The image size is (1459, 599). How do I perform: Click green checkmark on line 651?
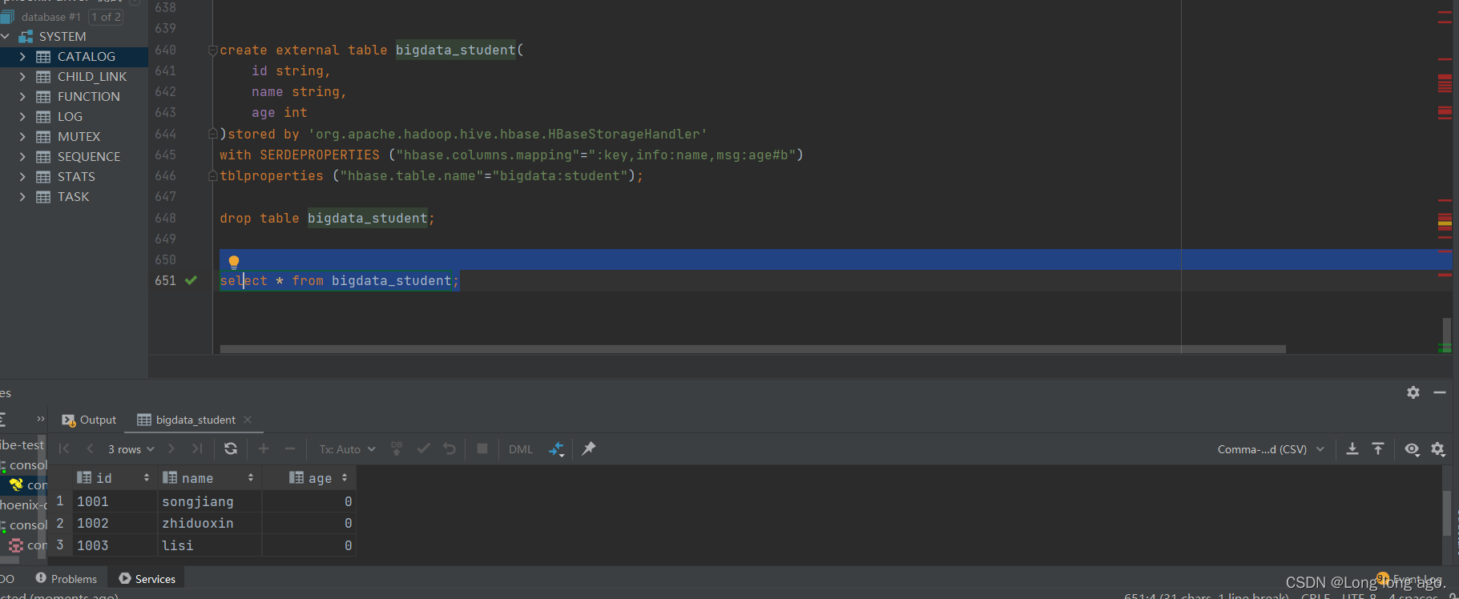coord(191,280)
